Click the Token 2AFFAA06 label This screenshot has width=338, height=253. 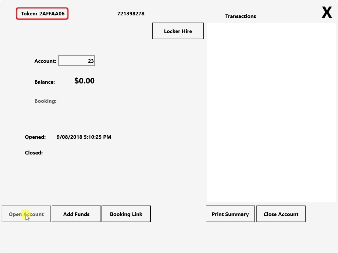coord(42,13)
